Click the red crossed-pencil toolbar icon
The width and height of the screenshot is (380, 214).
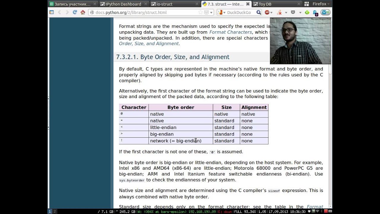(x=279, y=12)
